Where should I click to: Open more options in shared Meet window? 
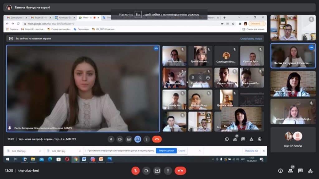[x=147, y=139]
